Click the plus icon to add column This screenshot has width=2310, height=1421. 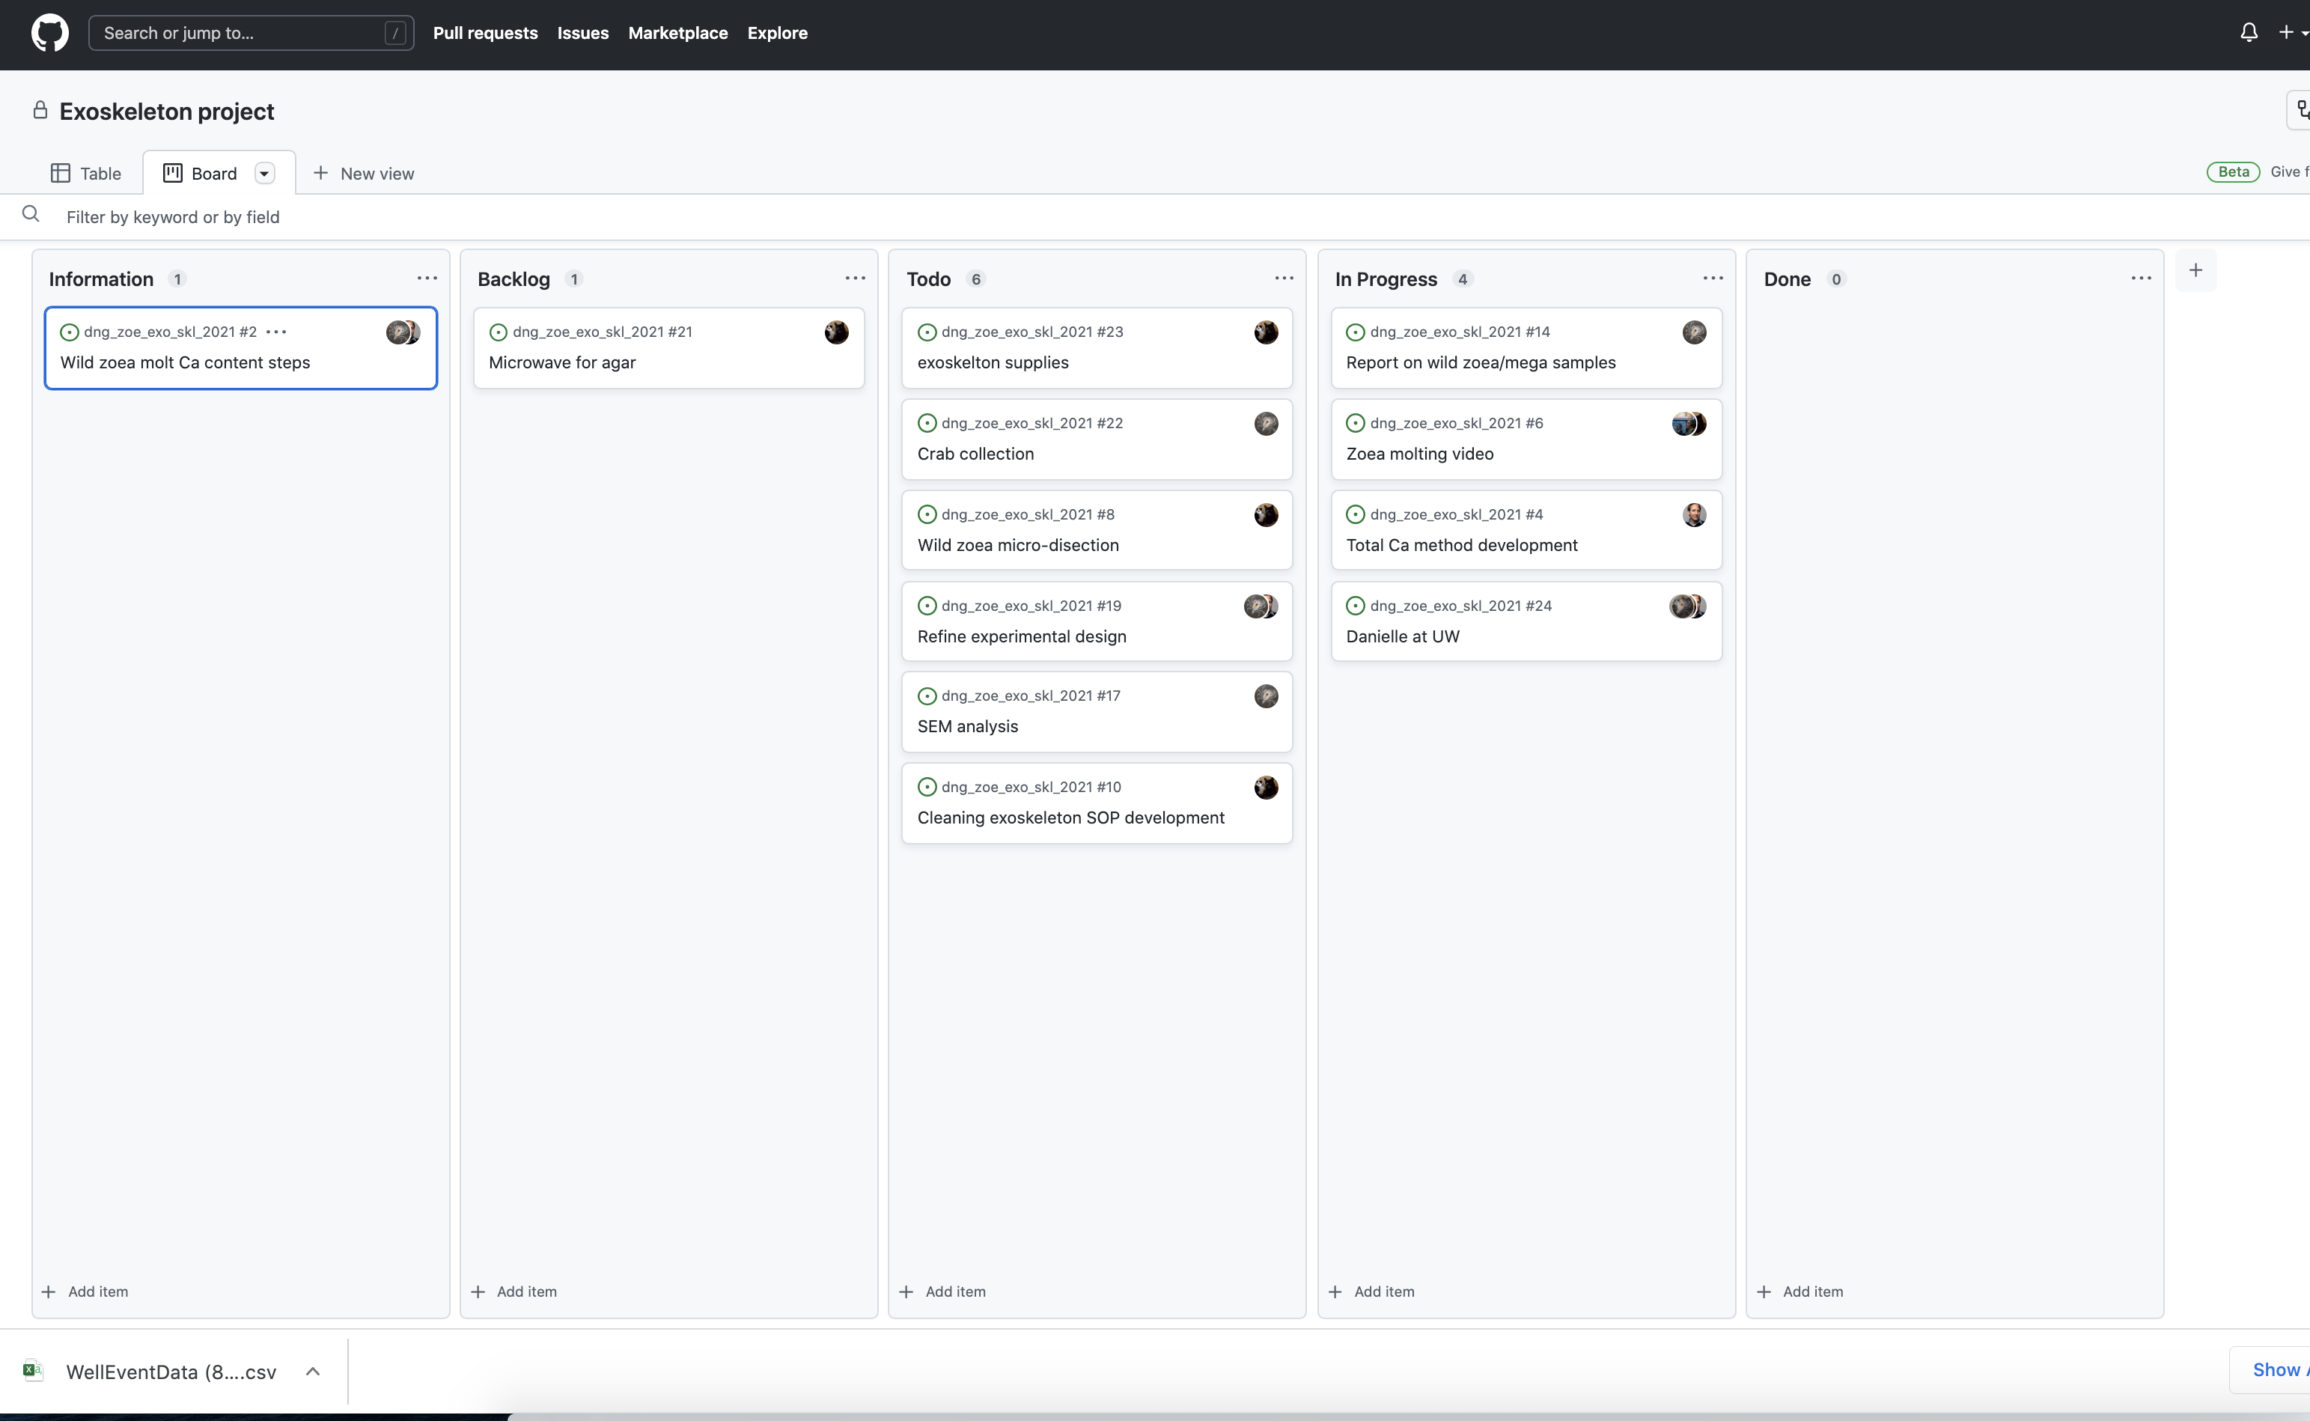(2195, 271)
